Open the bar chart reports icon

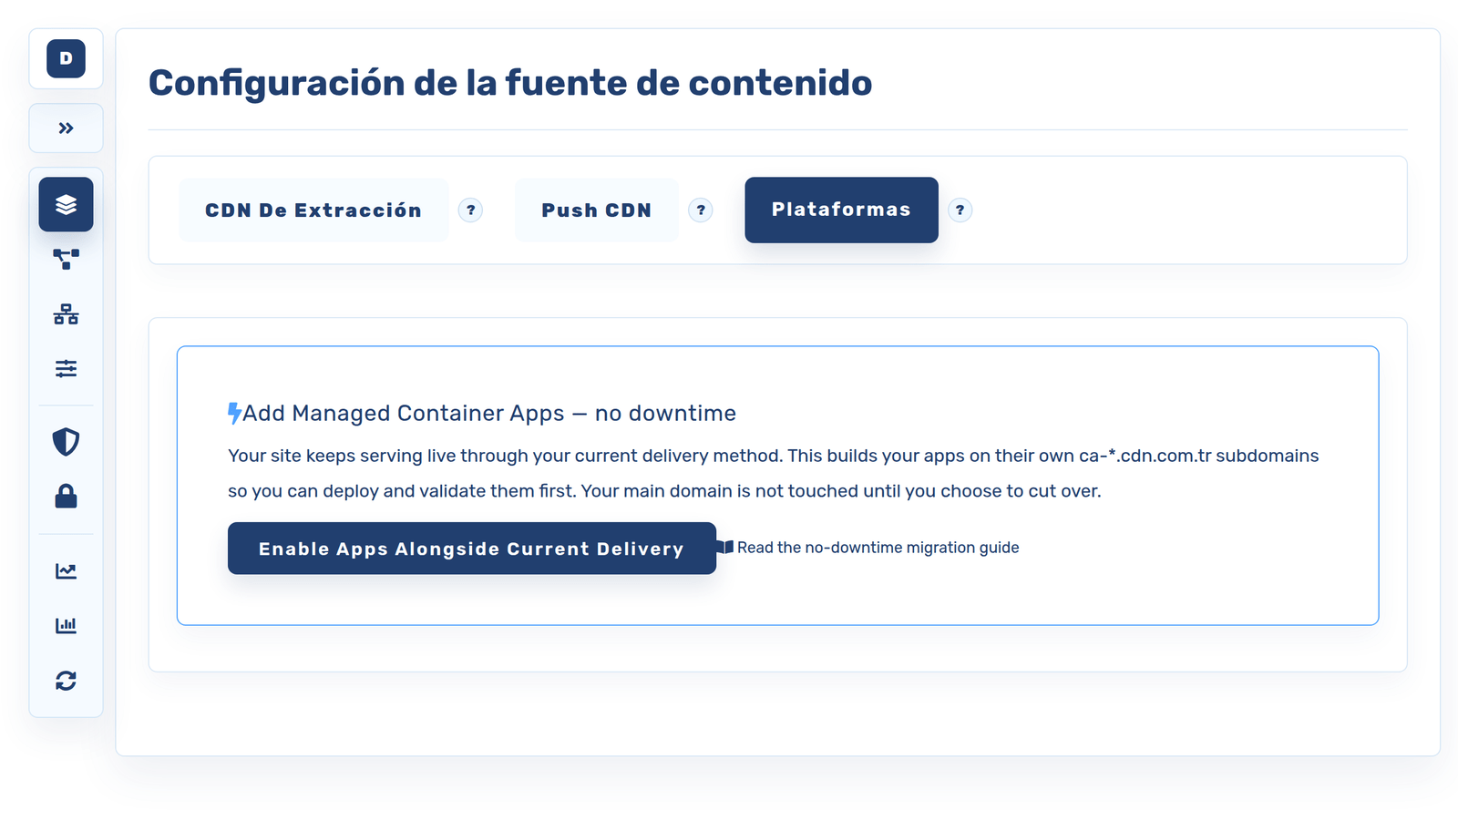(x=66, y=626)
